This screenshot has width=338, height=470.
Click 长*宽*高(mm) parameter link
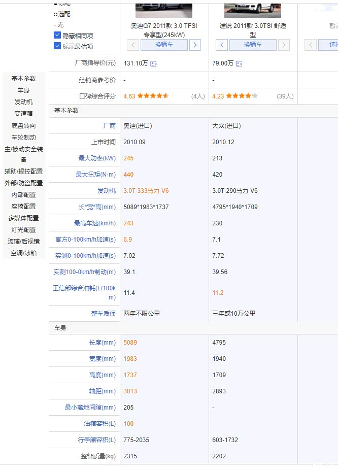[x=97, y=207]
